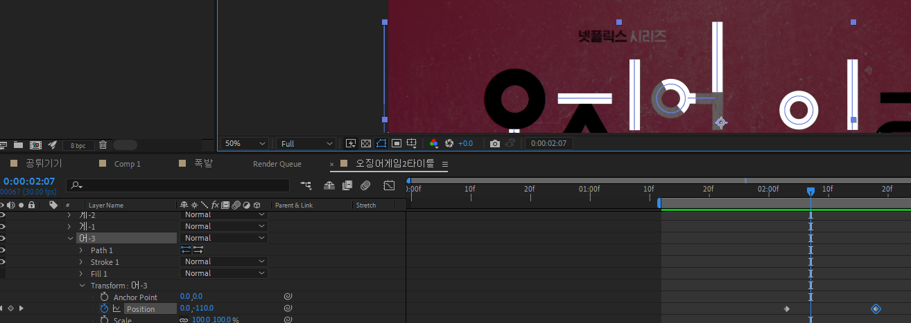This screenshot has width=911, height=323.
Task: Expand the Path 1 property group
Action: [x=81, y=250]
